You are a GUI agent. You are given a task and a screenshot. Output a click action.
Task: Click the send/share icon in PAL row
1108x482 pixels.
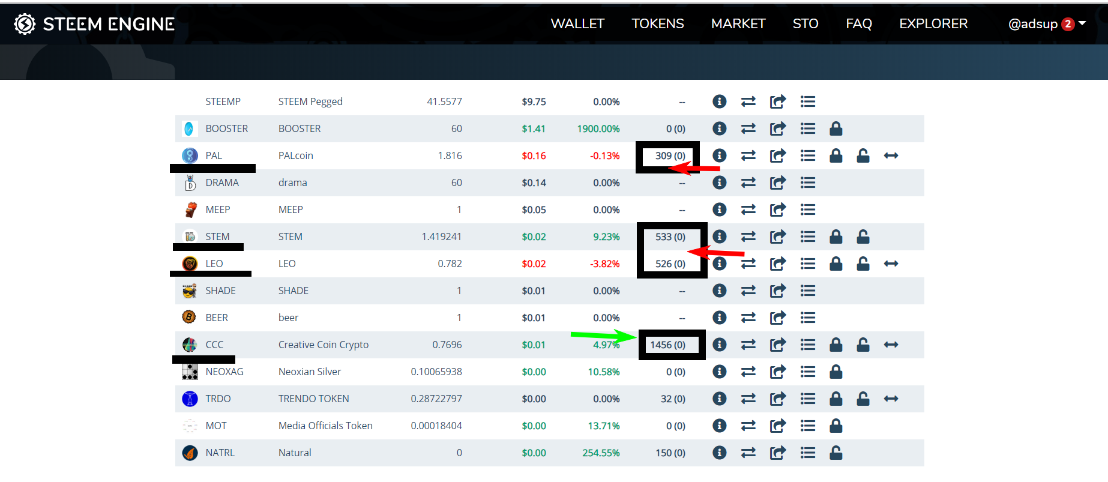click(777, 155)
